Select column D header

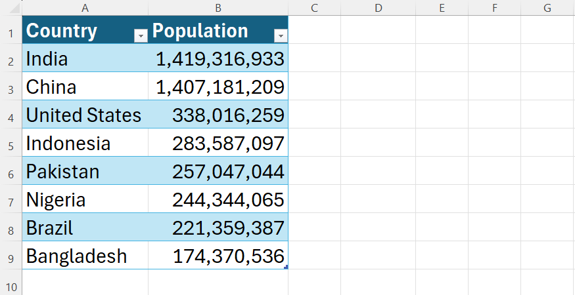378,8
